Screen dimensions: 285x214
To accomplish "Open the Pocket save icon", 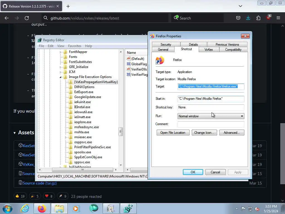I will tap(238, 18).
